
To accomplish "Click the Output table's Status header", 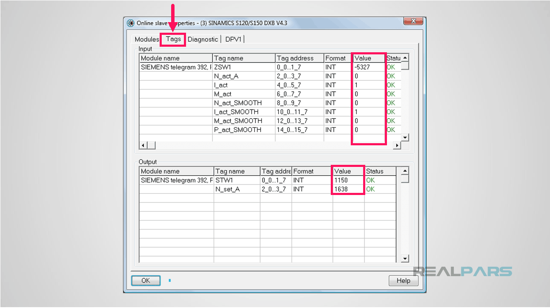I will (380, 171).
